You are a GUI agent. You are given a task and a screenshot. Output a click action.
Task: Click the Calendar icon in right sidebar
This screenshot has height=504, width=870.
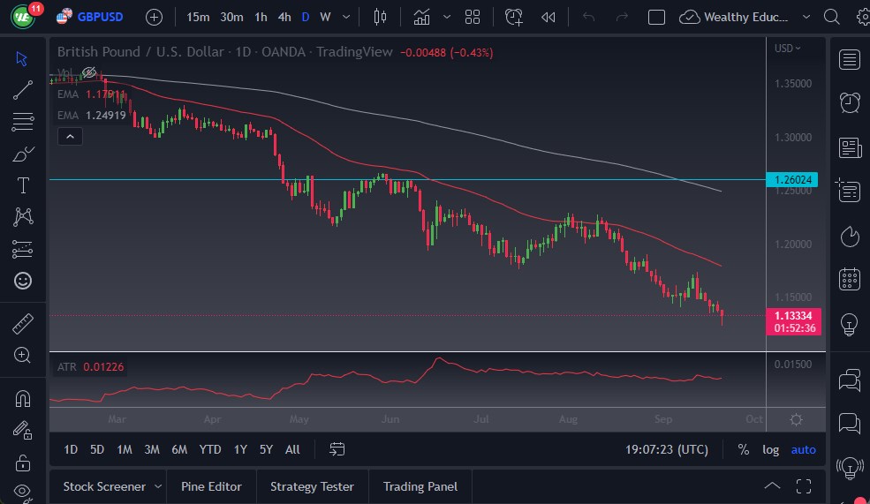(x=850, y=279)
